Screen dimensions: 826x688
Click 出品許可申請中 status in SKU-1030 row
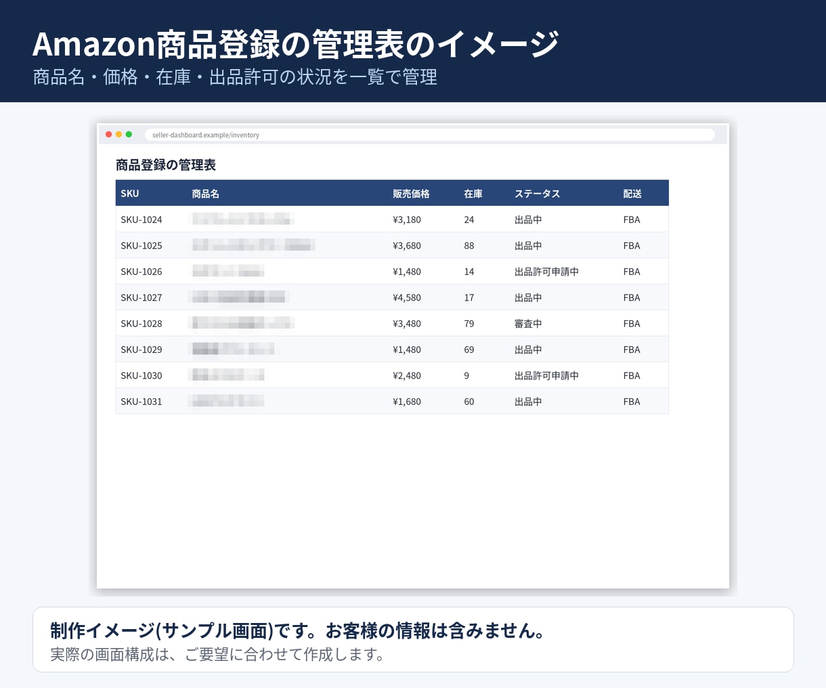(x=546, y=375)
